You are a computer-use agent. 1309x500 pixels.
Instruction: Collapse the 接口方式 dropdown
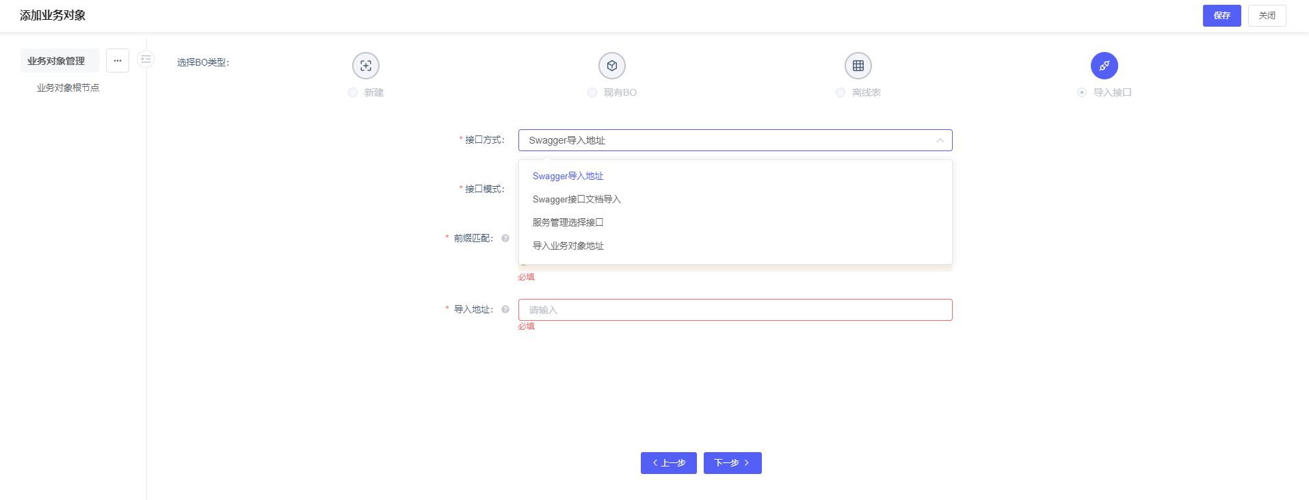pyautogui.click(x=940, y=140)
